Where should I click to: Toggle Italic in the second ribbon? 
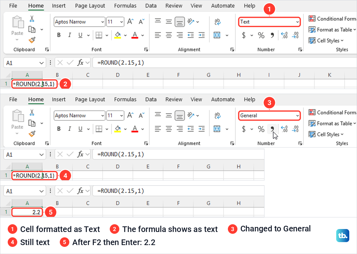pos(70,129)
